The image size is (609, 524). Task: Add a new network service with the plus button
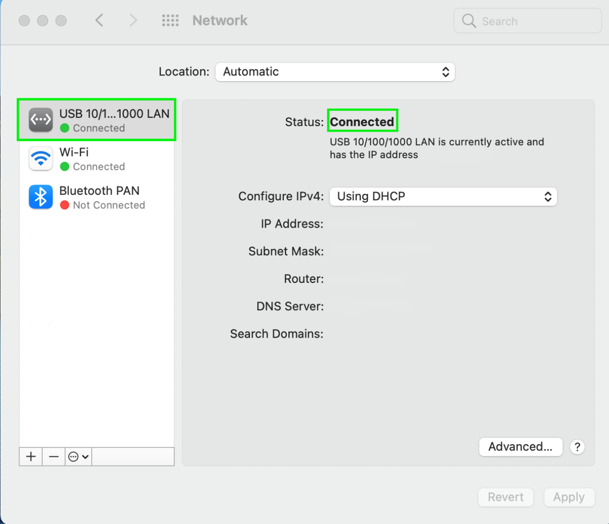pos(30,457)
